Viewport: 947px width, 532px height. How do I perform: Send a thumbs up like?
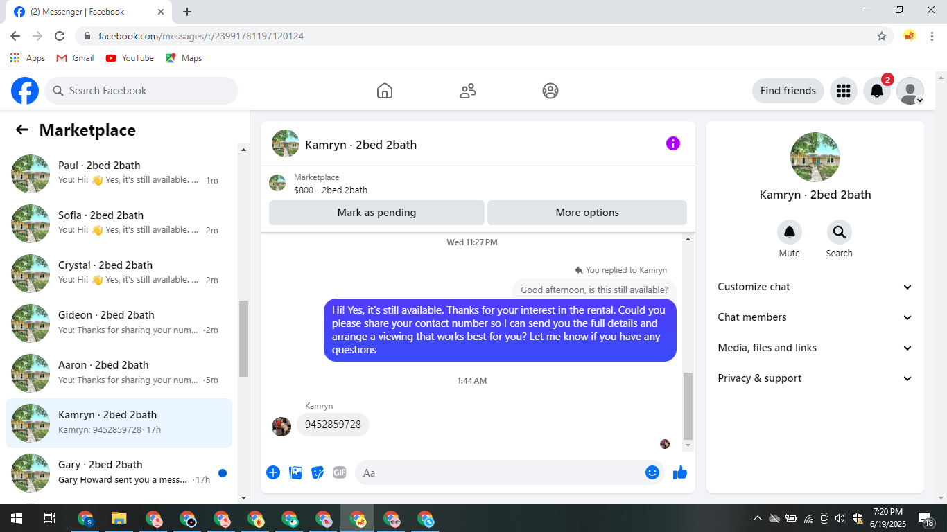point(680,472)
